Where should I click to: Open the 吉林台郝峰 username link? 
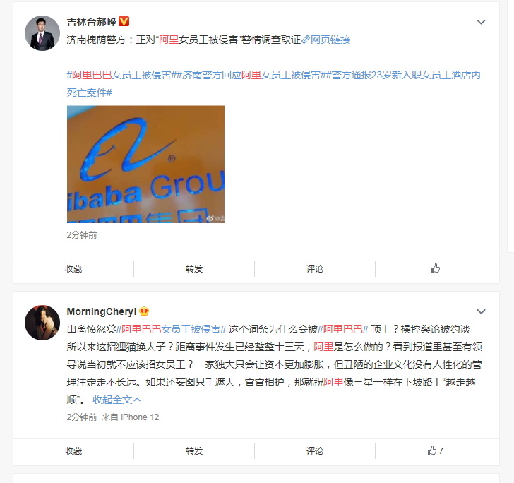tap(92, 22)
